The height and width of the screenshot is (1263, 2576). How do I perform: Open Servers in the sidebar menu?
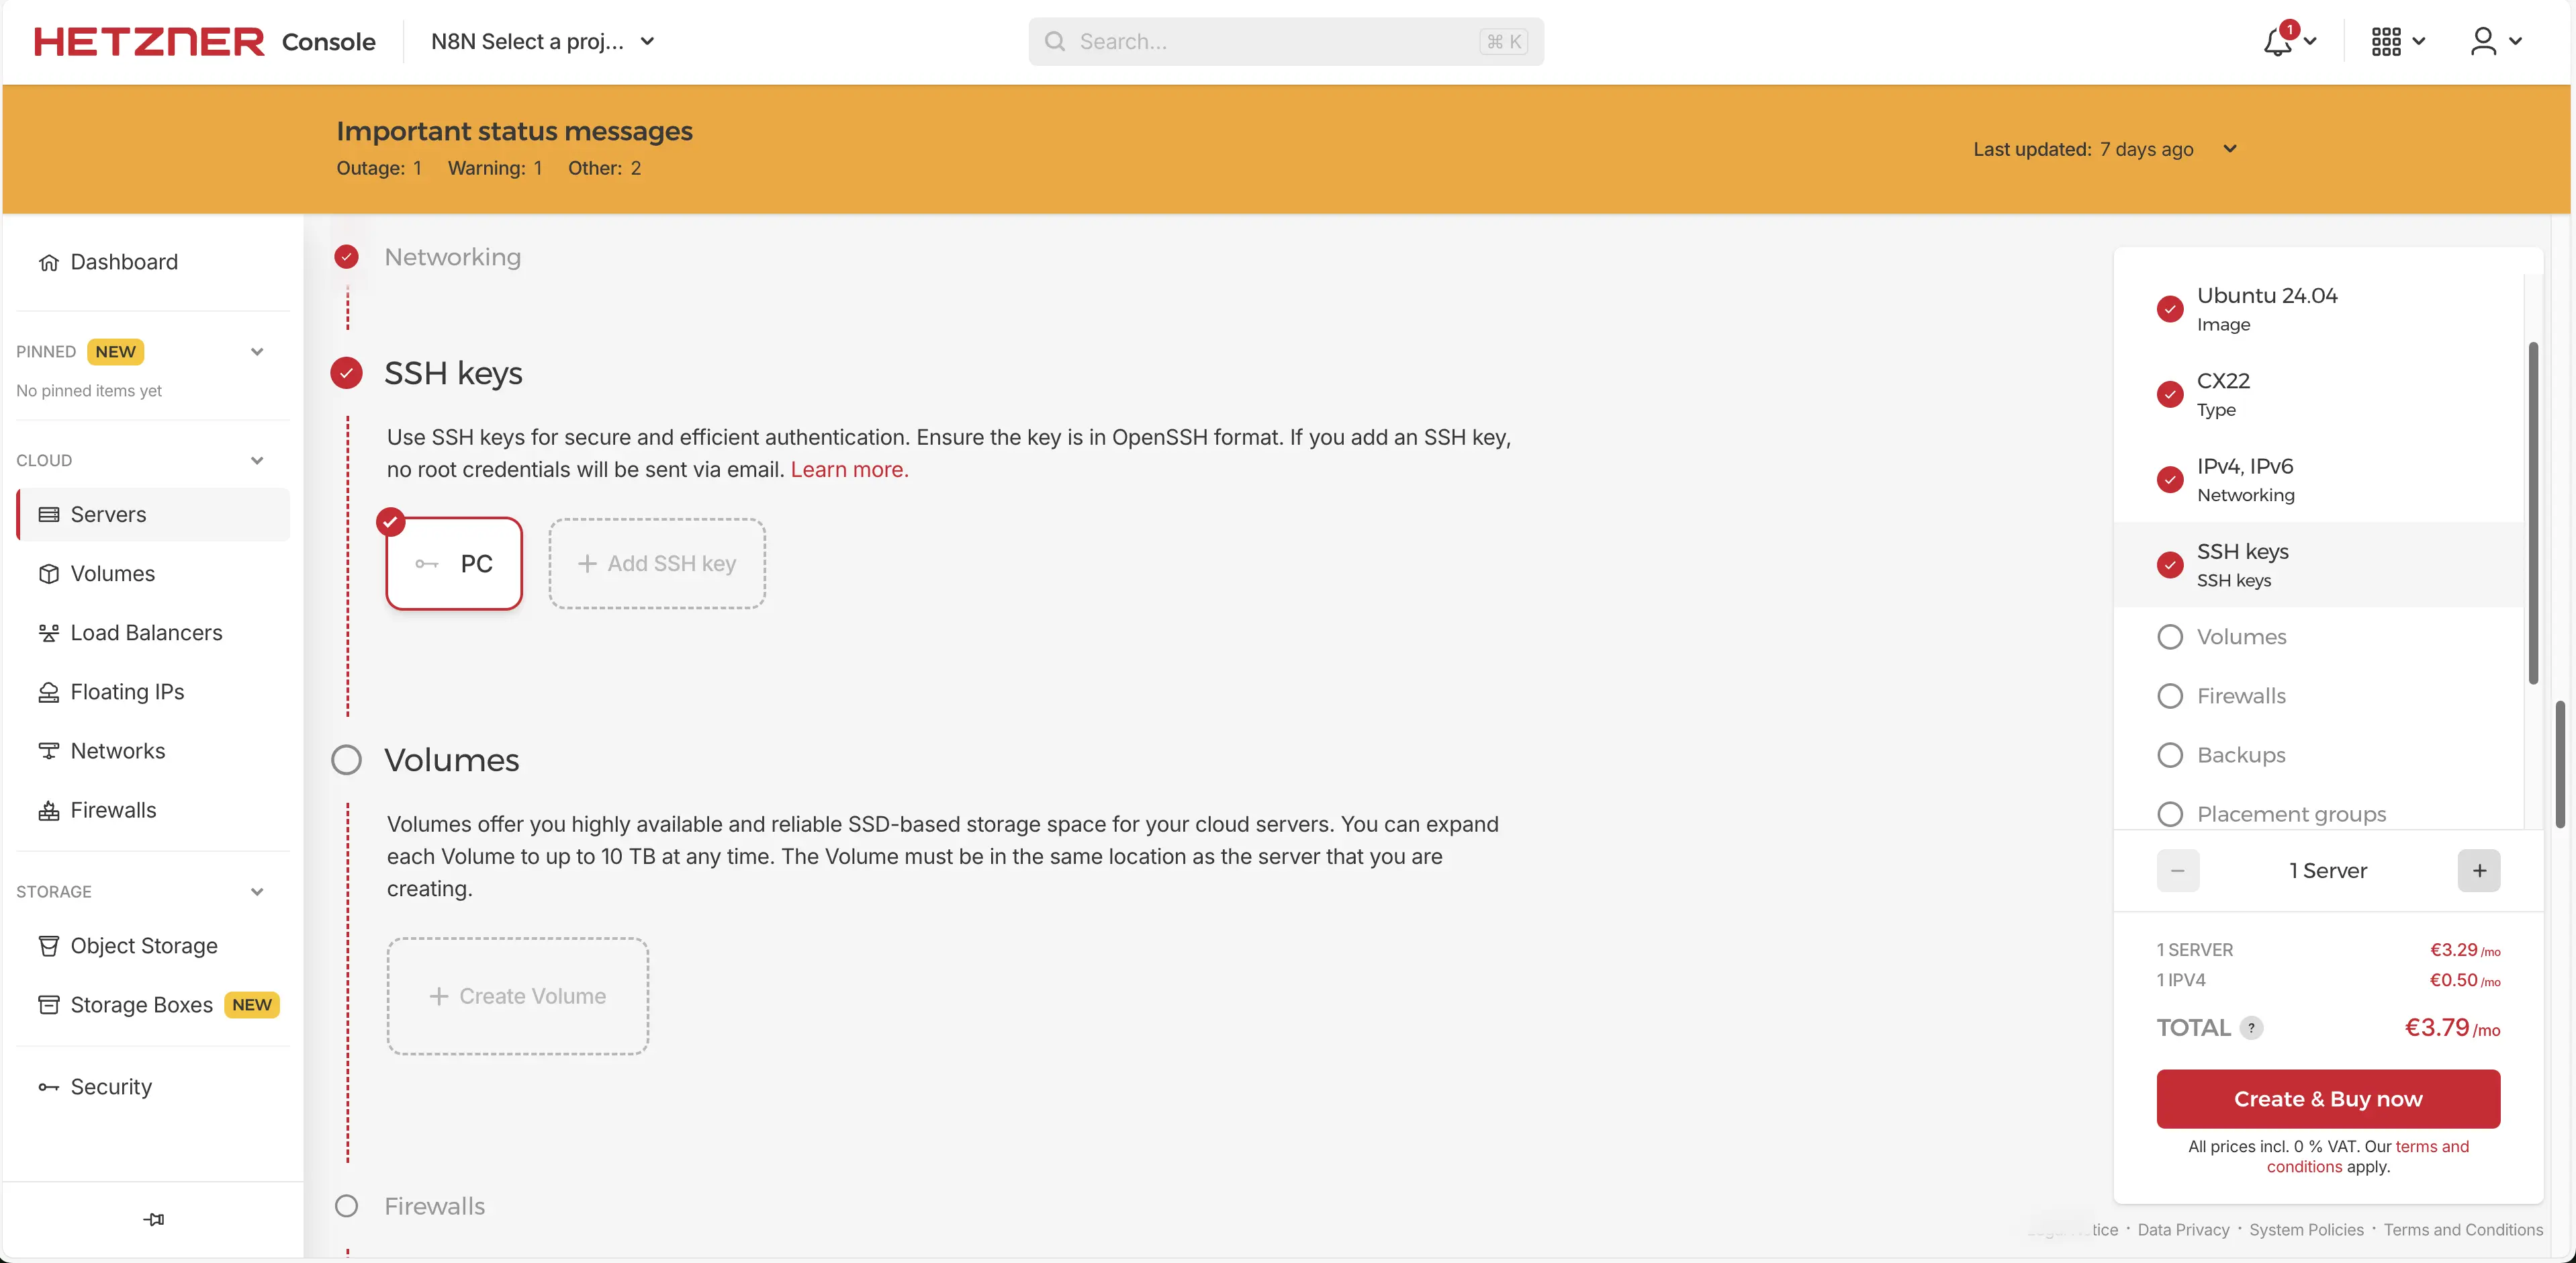coord(108,515)
